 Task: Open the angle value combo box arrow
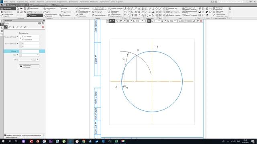(x=38, y=55)
